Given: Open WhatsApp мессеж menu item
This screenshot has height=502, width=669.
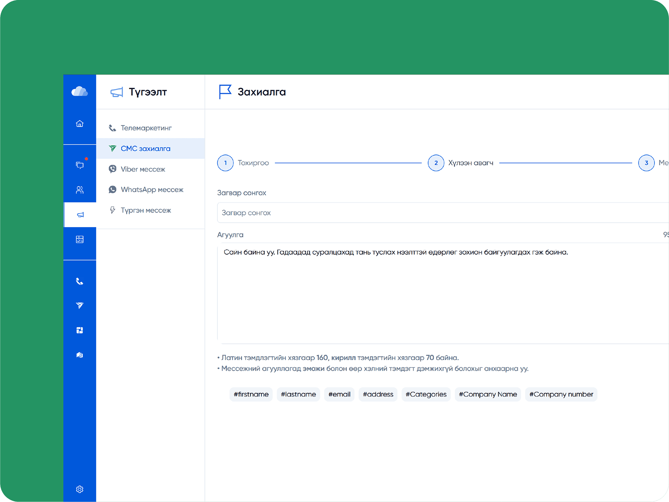Looking at the screenshot, I should point(151,190).
